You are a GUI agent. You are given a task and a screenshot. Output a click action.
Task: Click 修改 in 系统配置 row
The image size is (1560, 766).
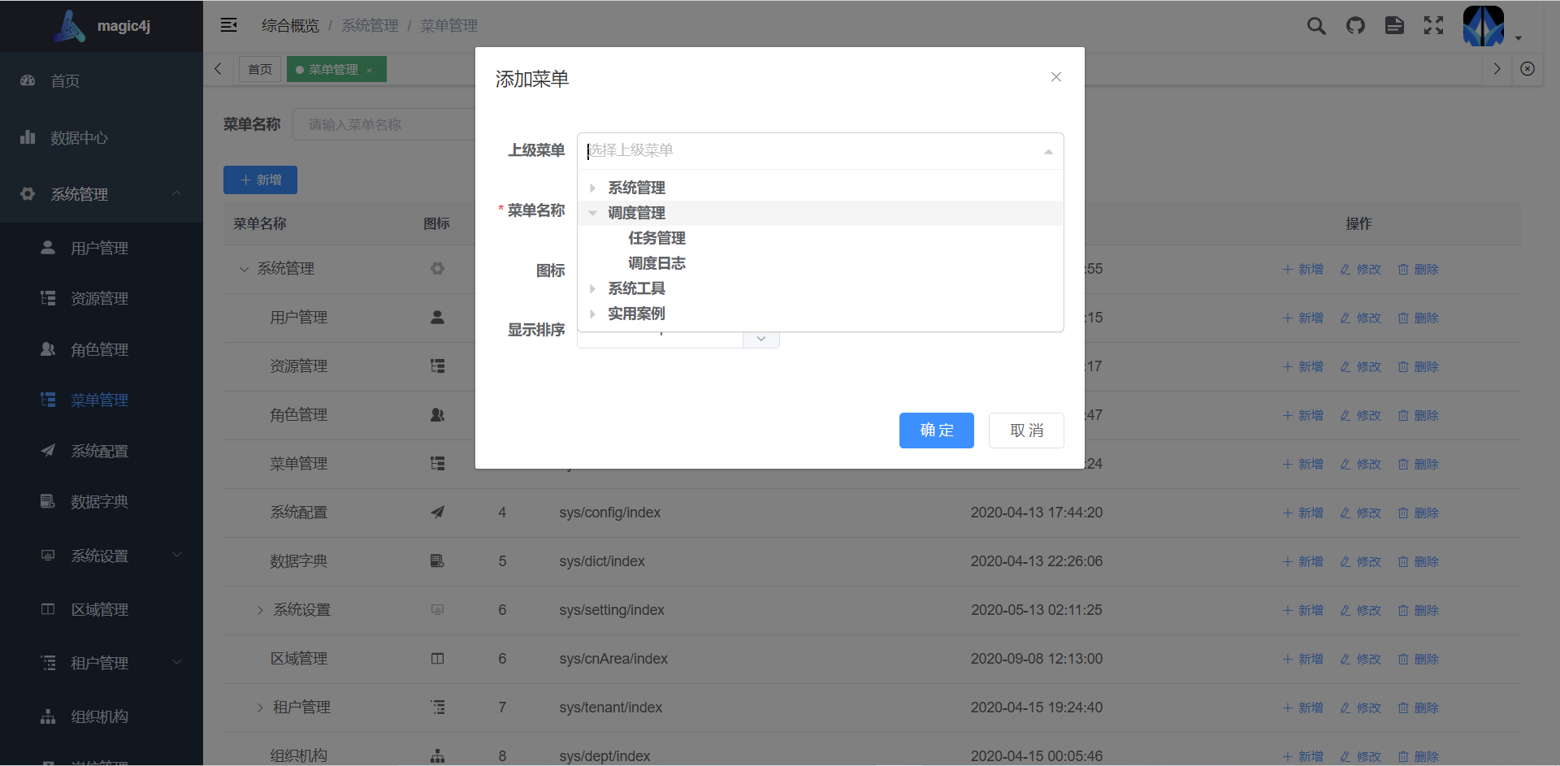tap(1361, 513)
